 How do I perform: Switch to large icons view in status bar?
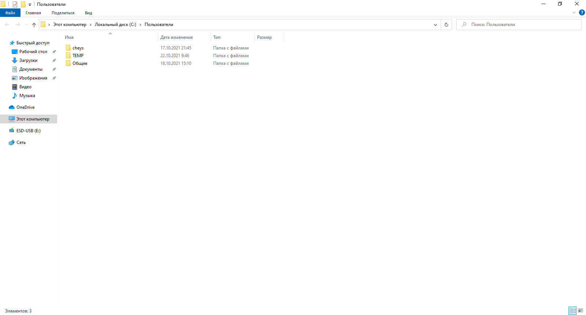coord(581,311)
